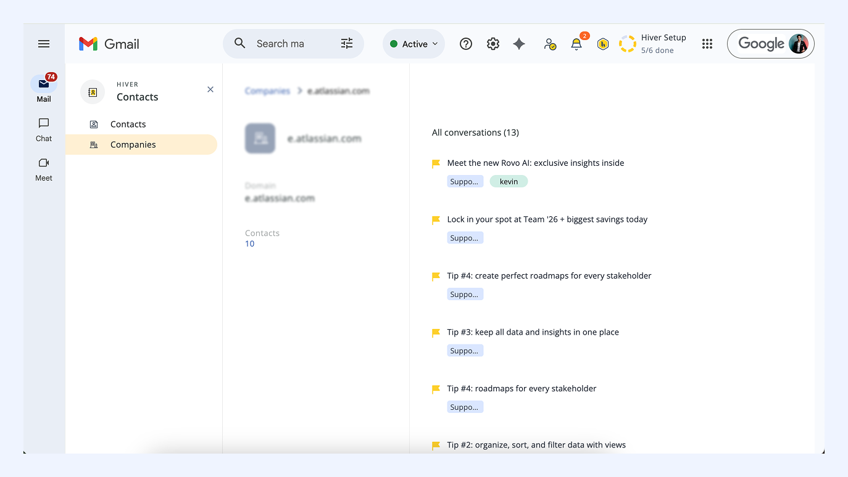Click flag beside 'create perfect roadmaps' conversation
Screen dimensions: 848x477
point(436,276)
